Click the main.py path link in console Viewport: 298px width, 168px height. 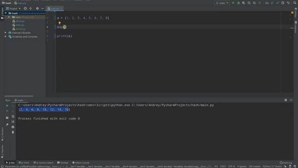point(173,105)
